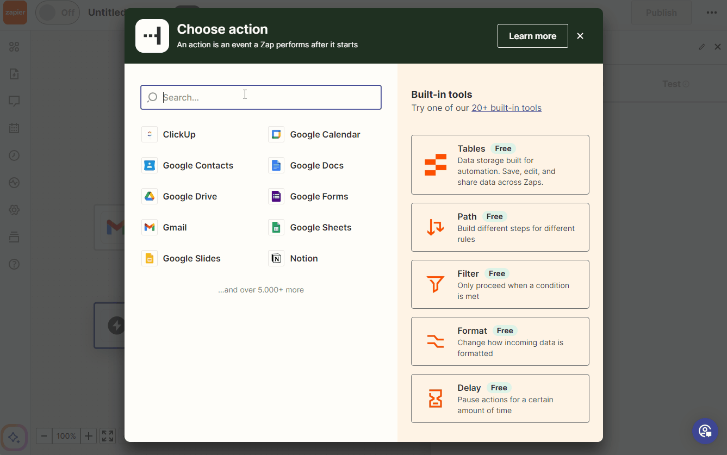
Task: Open the settings gear sidebar icon
Action: (14, 210)
